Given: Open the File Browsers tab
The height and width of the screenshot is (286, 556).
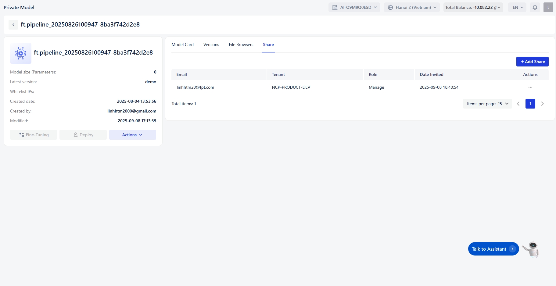Looking at the screenshot, I should (x=241, y=45).
